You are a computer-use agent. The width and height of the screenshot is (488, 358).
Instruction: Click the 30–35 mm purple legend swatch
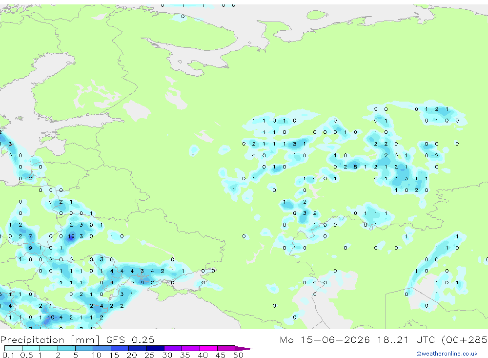(173, 348)
